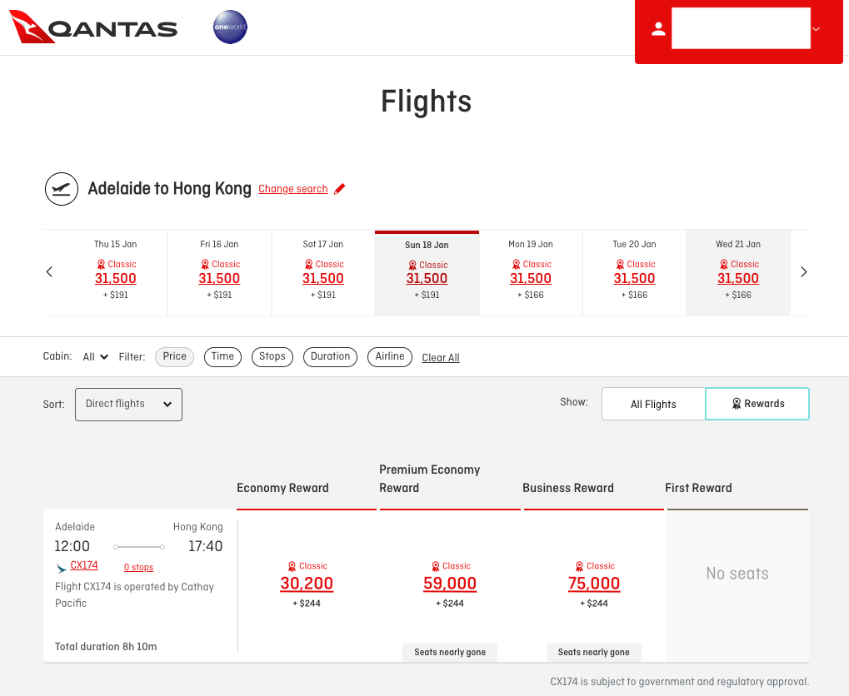Select the Thu 15 Jan date tab
Viewport: 849px width, 696px height.
coord(115,272)
